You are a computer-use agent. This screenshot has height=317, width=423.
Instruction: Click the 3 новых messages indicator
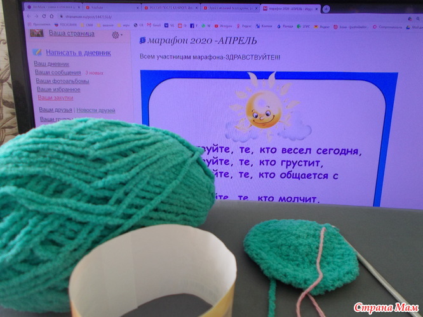click(x=94, y=73)
